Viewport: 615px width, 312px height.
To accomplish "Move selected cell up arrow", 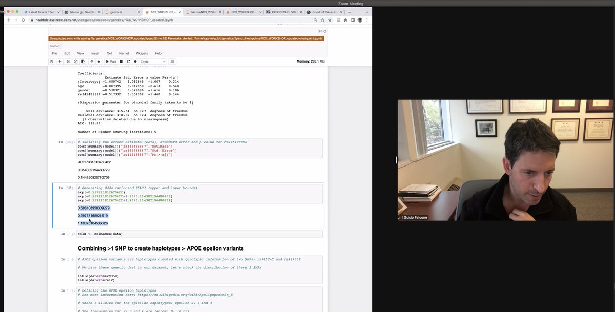I will [x=91, y=61].
